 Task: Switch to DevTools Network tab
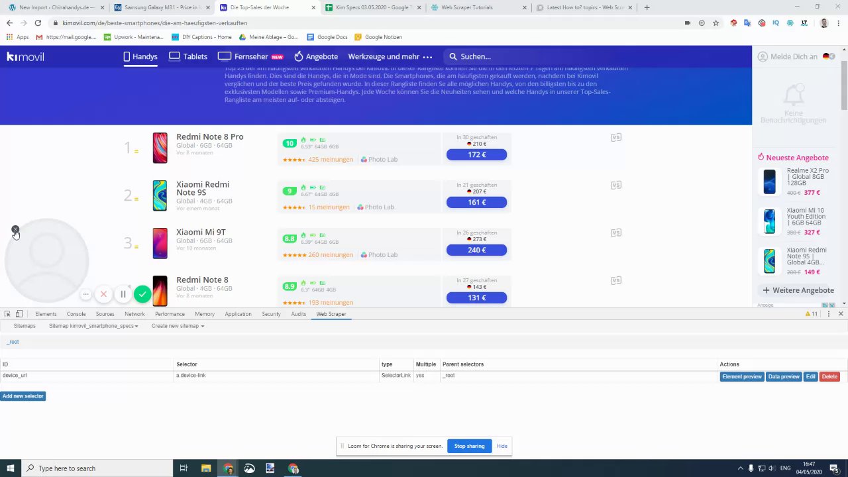(x=134, y=314)
